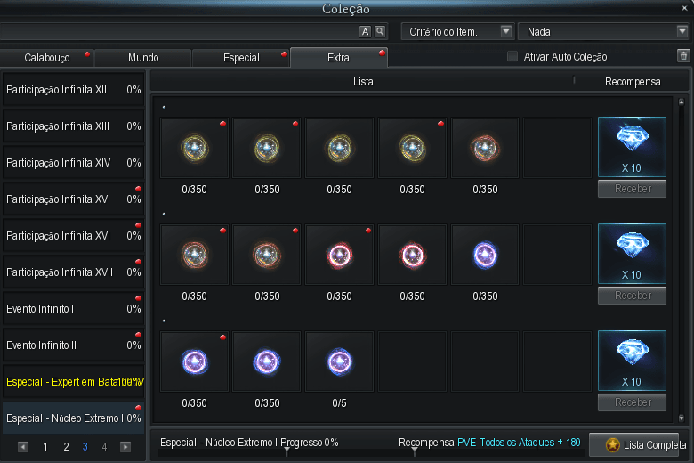This screenshot has width=694, height=463.
Task: Click the gold star on Lista Completa
Action: (612, 444)
